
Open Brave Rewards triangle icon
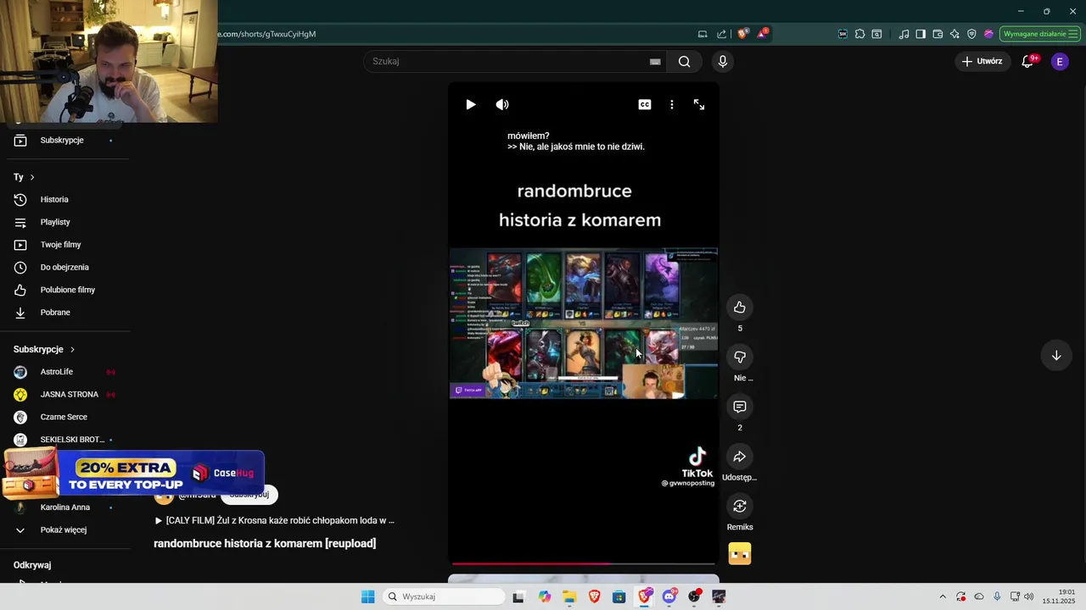coord(763,34)
